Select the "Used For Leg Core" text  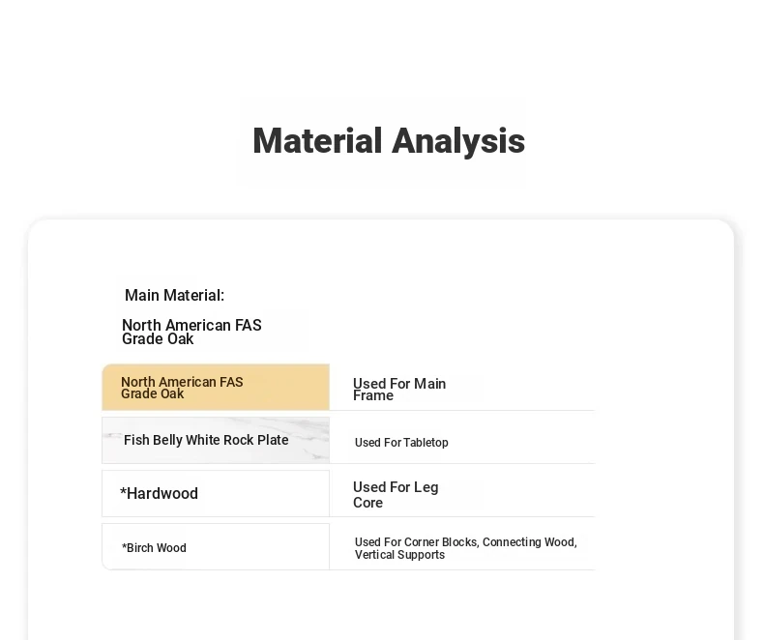pos(395,495)
